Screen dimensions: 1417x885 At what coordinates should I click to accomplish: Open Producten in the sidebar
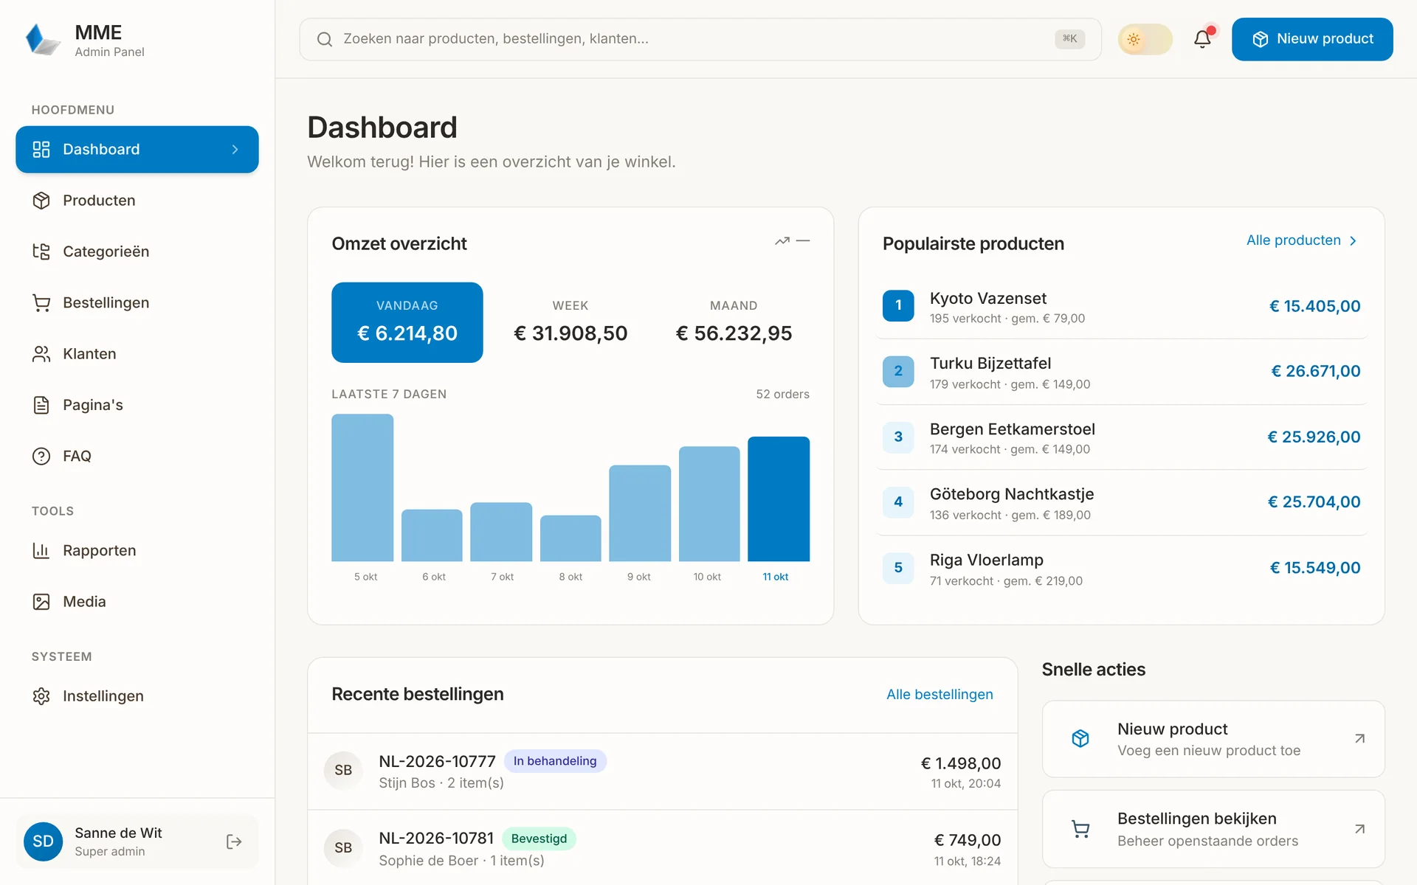137,201
